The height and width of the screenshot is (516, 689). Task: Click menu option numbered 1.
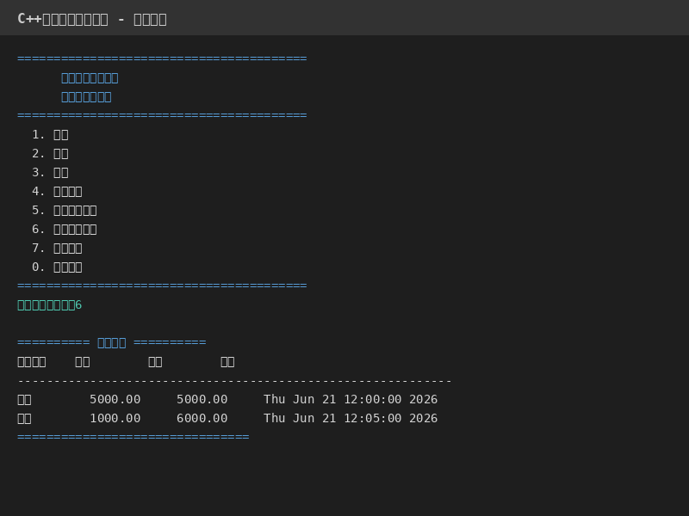coord(50,135)
